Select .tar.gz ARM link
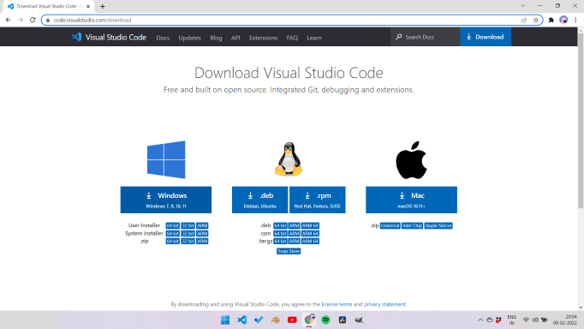 tap(294, 241)
